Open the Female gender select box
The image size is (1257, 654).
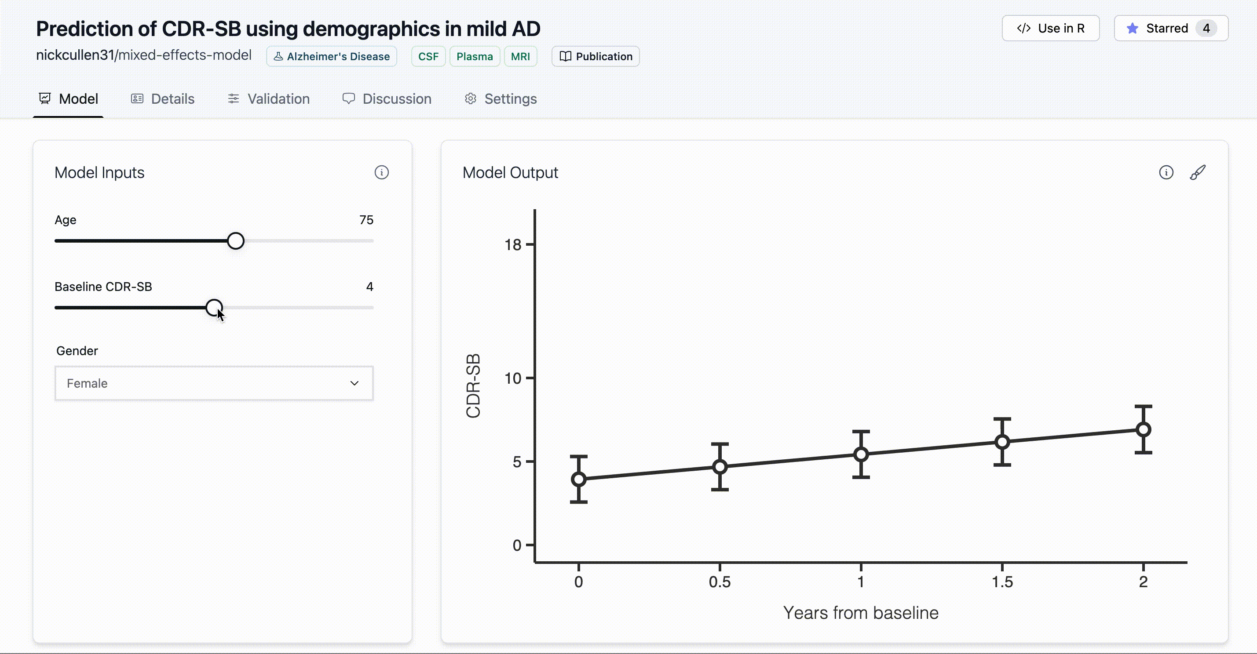tap(214, 383)
